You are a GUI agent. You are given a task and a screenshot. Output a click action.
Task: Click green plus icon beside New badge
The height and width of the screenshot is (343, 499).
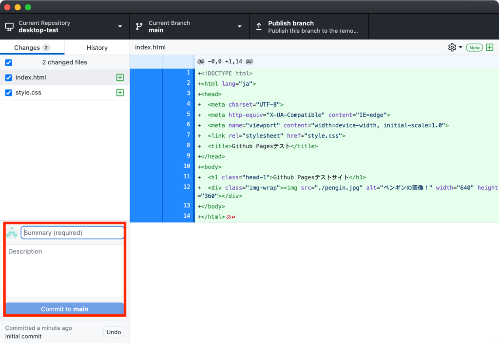click(x=489, y=47)
